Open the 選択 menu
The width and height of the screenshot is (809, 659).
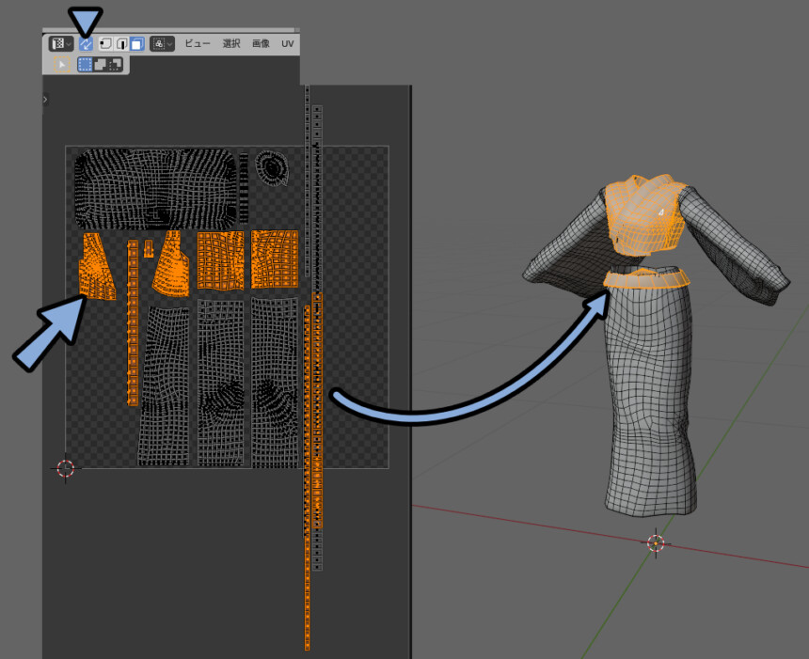click(x=231, y=44)
